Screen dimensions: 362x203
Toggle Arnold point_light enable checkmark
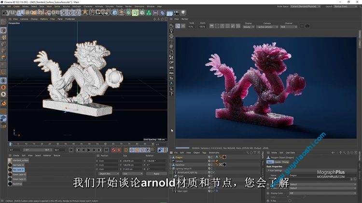[214, 172]
